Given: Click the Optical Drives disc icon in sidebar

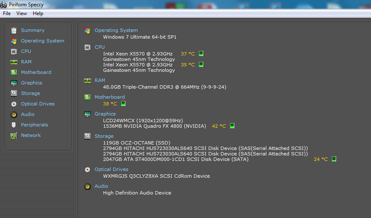Looking at the screenshot, I should click(x=14, y=104).
